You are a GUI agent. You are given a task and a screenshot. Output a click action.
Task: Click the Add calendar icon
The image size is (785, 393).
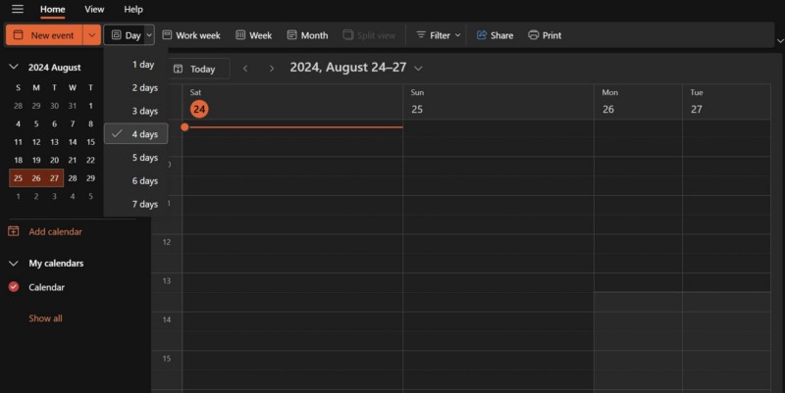pyautogui.click(x=14, y=231)
